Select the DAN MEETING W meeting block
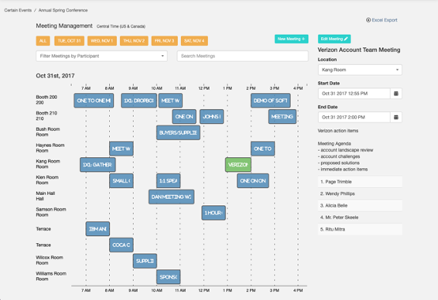The height and width of the screenshot is (300, 438). (x=172, y=197)
